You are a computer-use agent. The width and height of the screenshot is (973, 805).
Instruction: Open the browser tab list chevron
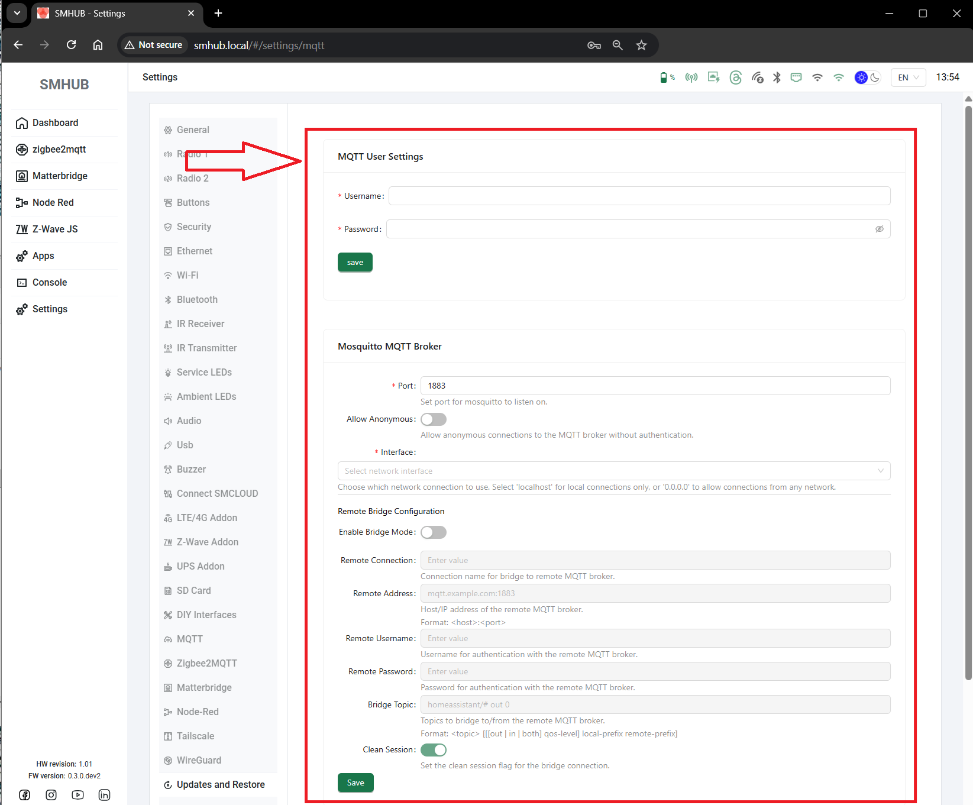pos(17,13)
